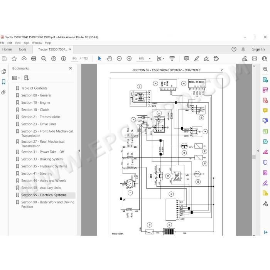Viewport: 270px width, 270px height.
Task: Click the document vertical scrollbar thumb
Action: 254,157
